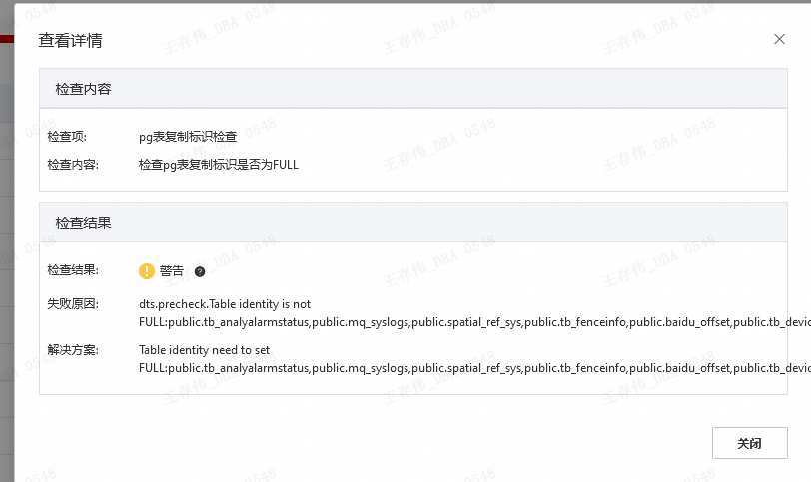The height and width of the screenshot is (482, 811).
Task: Click the 'Table identity need to set' text
Action: (205, 350)
